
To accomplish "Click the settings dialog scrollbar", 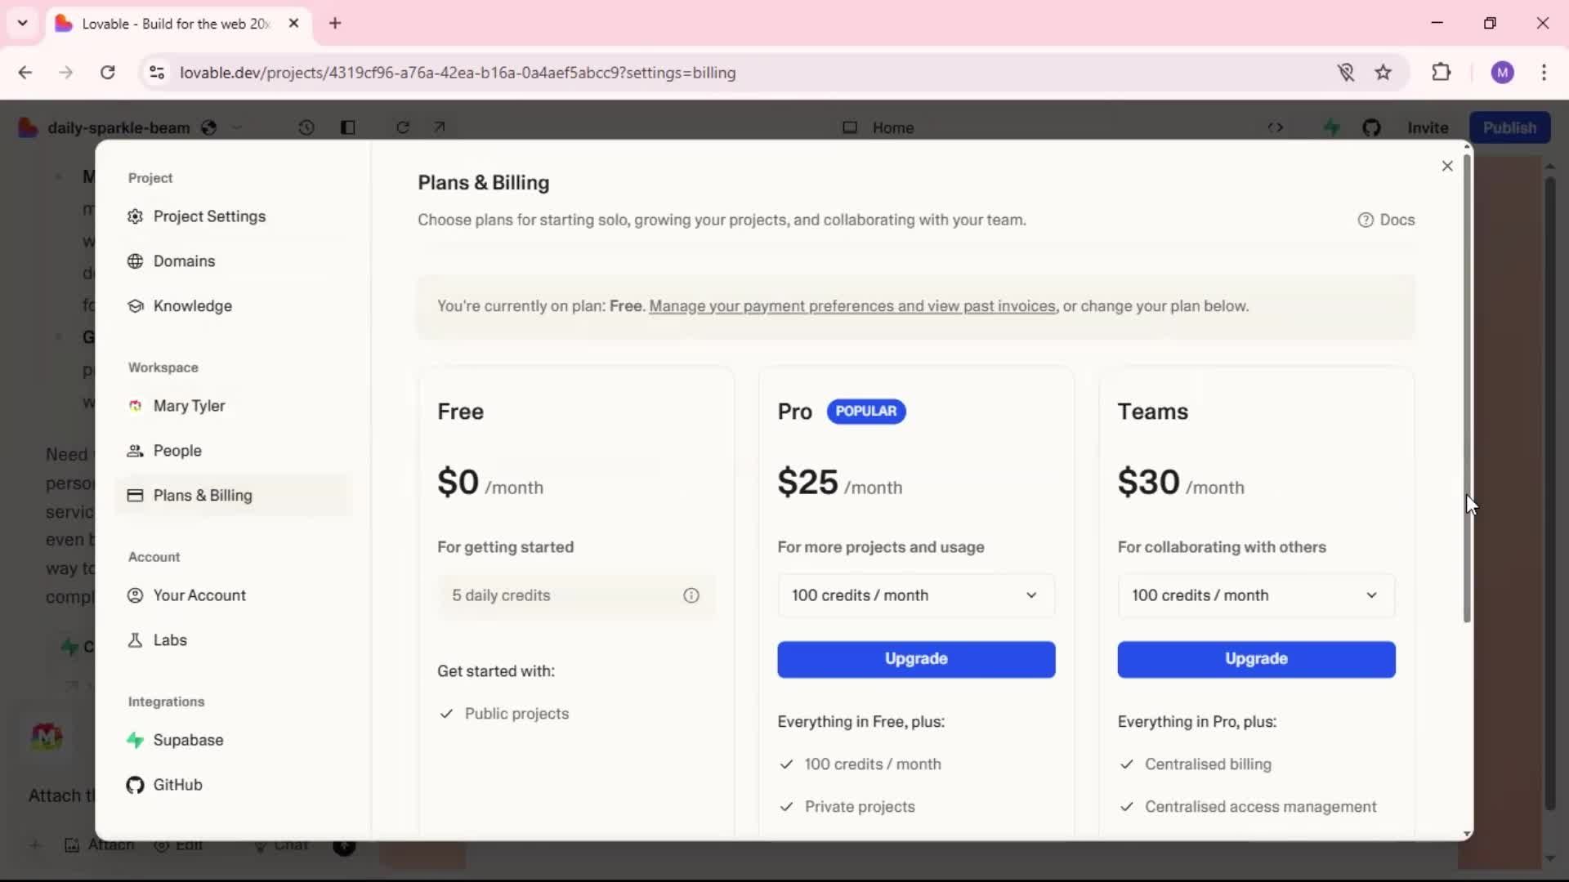I will [1467, 388].
